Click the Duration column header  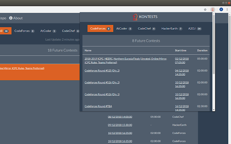202,50
